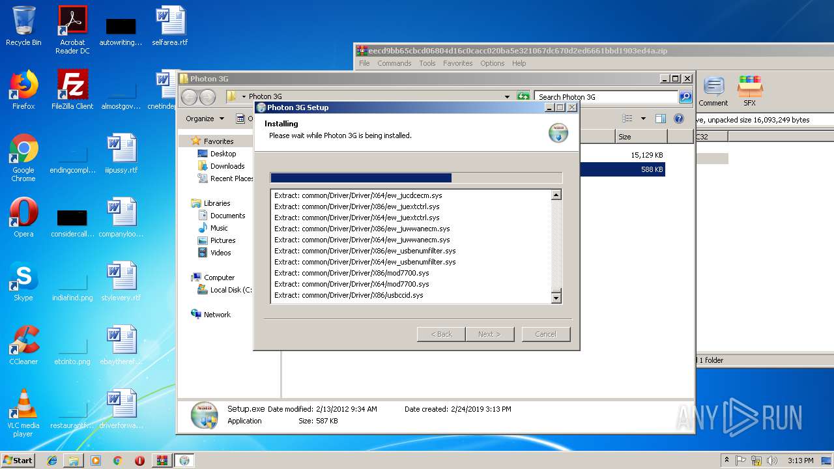Click the Windows Media Player taskbar icon

(x=96, y=461)
